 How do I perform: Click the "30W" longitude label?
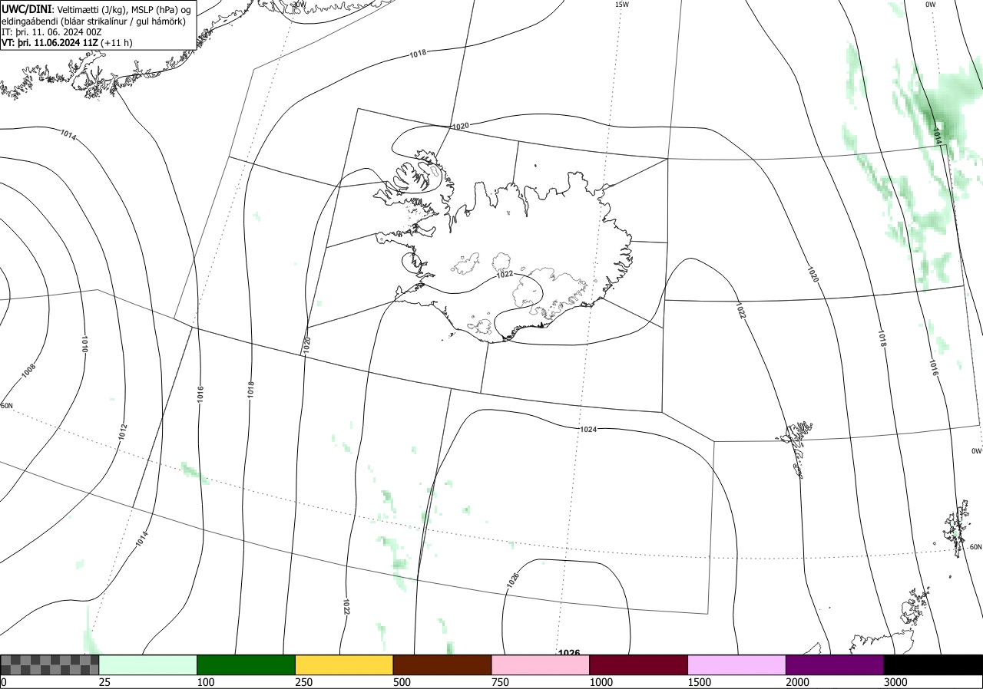[299, 5]
